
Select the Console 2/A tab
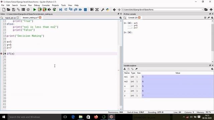pos(133,18)
